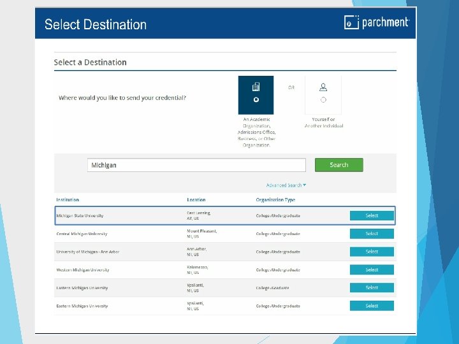Click the Michigan State University name
459x344 pixels.
pos(80,215)
